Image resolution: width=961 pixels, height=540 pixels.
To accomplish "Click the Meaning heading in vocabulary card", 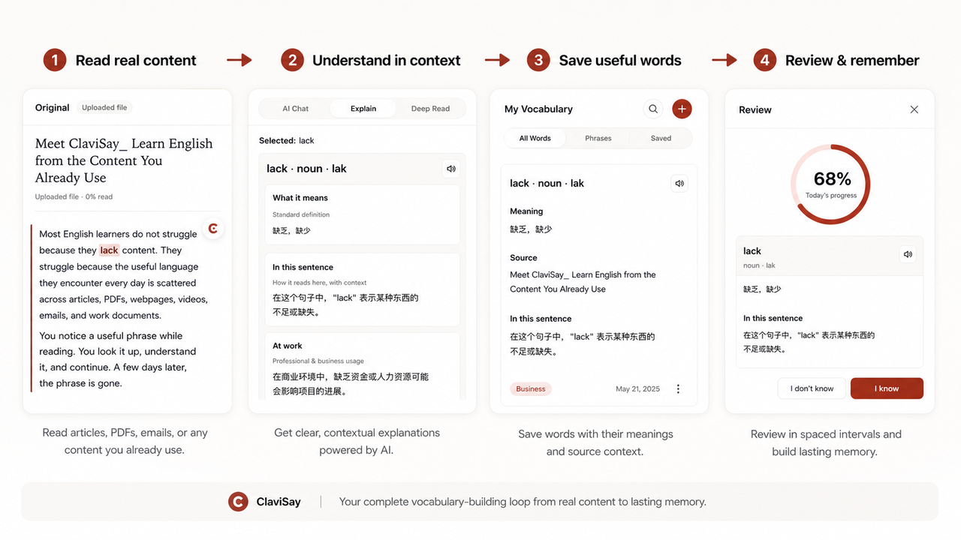I will (x=526, y=211).
